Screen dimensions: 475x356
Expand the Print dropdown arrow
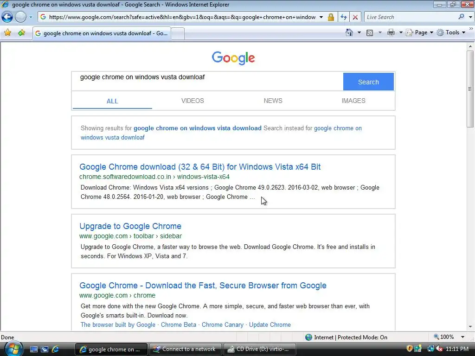click(x=400, y=32)
